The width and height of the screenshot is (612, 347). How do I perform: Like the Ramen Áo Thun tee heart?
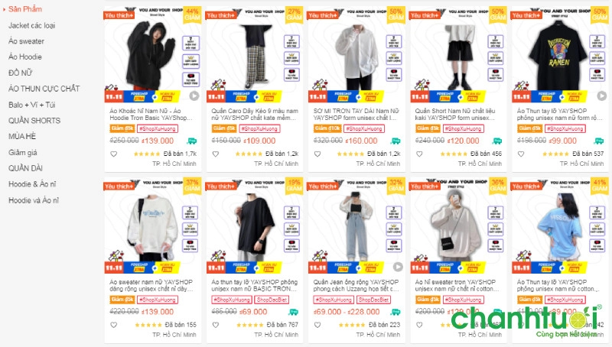click(521, 154)
